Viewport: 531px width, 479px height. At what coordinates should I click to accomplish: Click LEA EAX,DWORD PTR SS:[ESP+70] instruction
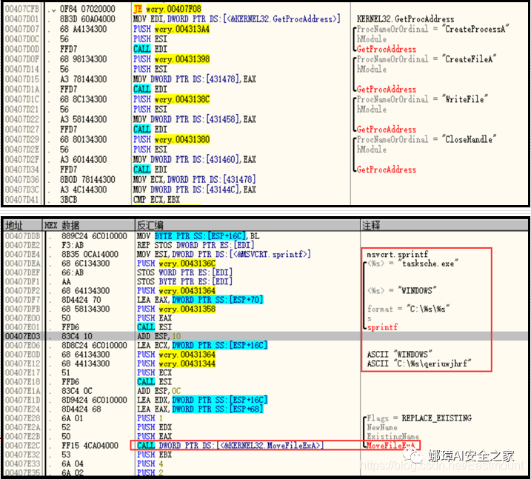[x=200, y=300]
